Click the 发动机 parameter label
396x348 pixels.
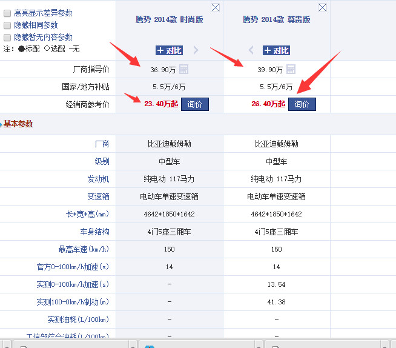point(98,179)
